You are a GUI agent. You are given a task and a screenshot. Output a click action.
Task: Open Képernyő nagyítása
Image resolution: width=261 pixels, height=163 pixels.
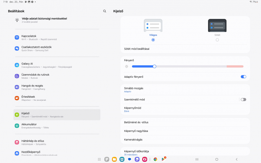185,131
